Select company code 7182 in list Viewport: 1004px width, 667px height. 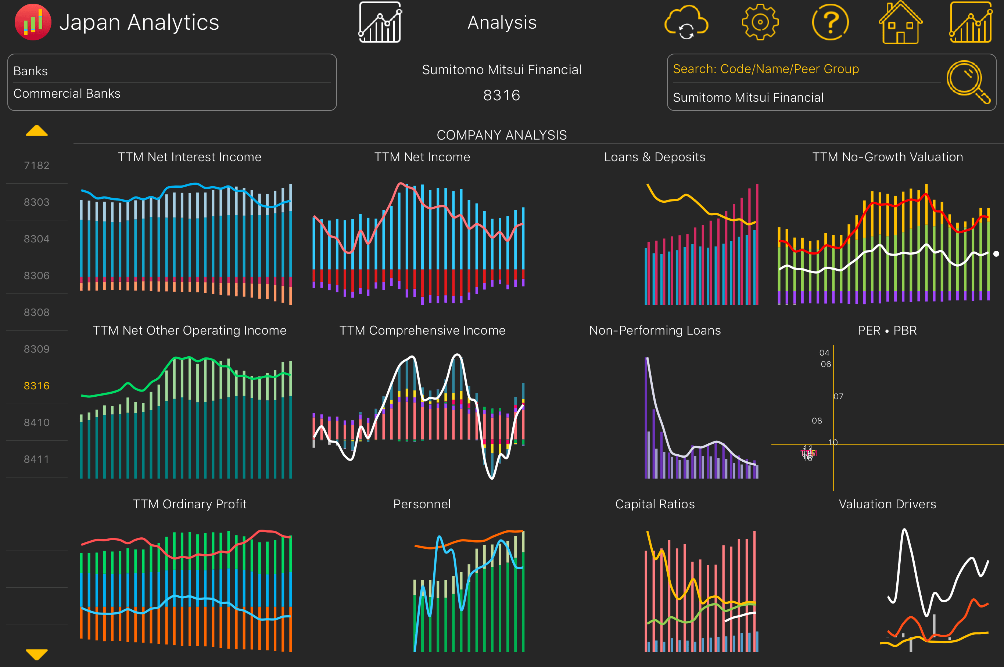pyautogui.click(x=37, y=166)
